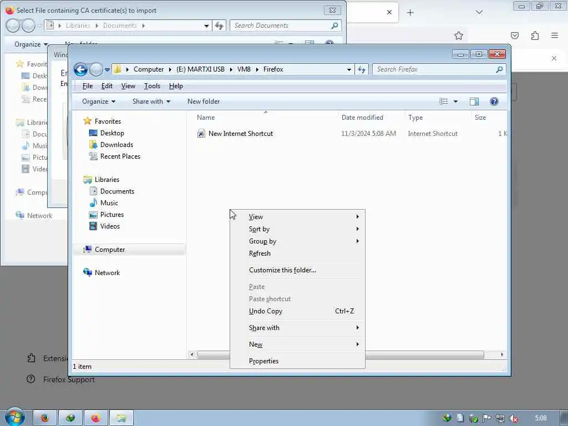This screenshot has width=568, height=426.
Task: Expand the Share with context submenu
Action: 297,328
